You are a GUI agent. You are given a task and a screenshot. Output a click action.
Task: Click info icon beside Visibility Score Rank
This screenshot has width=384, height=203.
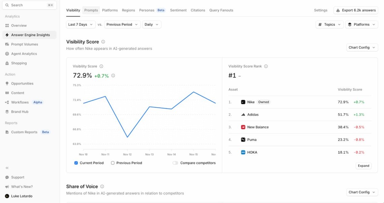[266, 66]
